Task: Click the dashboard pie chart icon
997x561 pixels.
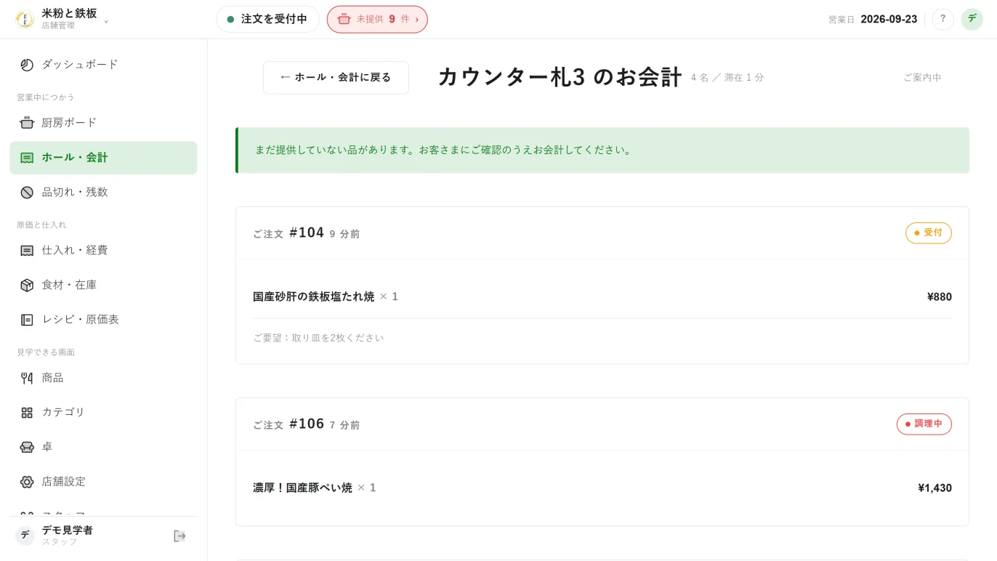Action: [x=27, y=65]
